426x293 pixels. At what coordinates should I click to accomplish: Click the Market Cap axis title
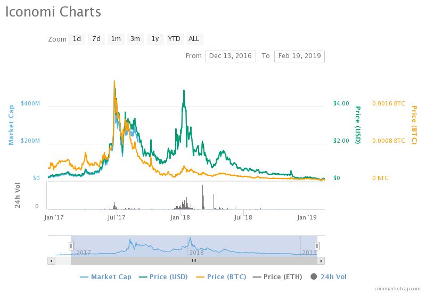(x=11, y=125)
